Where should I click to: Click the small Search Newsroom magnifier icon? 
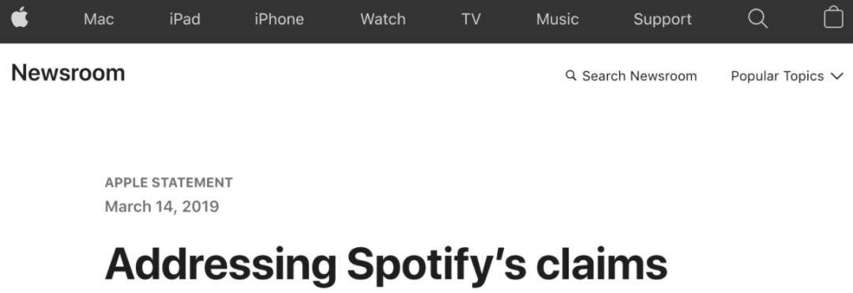click(x=571, y=76)
